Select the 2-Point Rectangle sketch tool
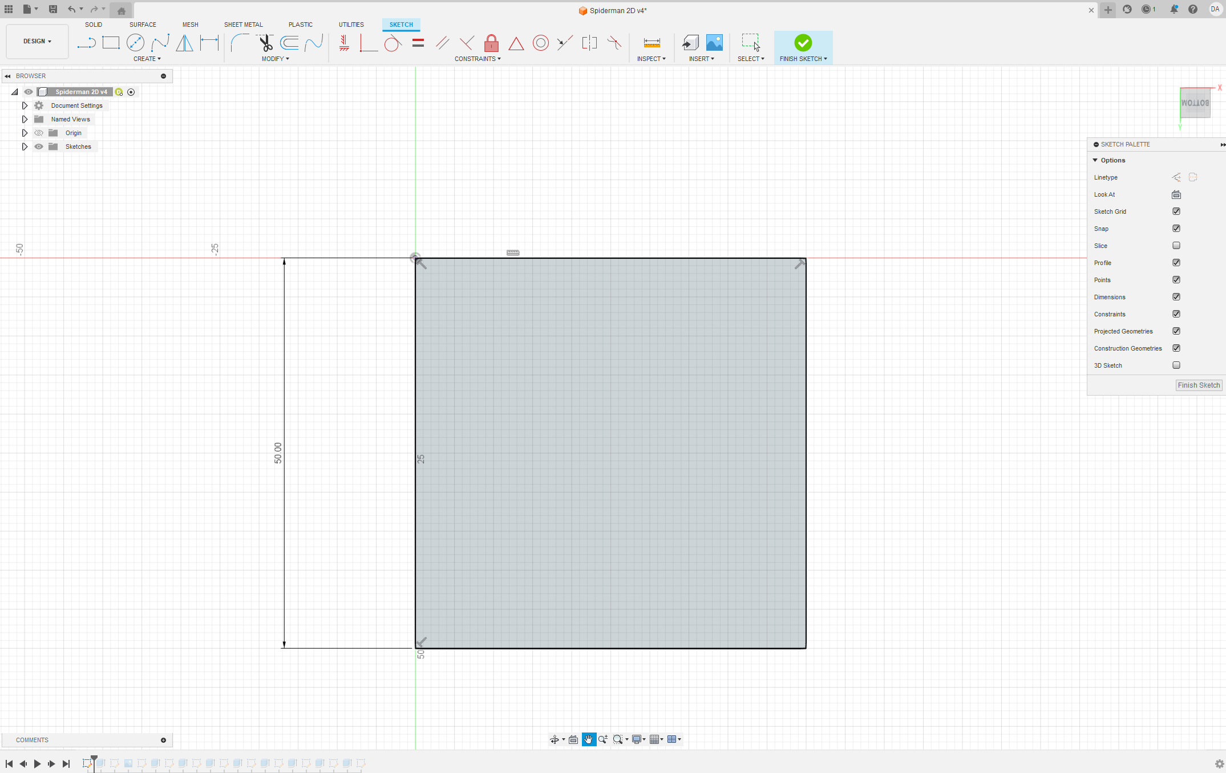Screen dimensions: 1226x773 point(111,43)
